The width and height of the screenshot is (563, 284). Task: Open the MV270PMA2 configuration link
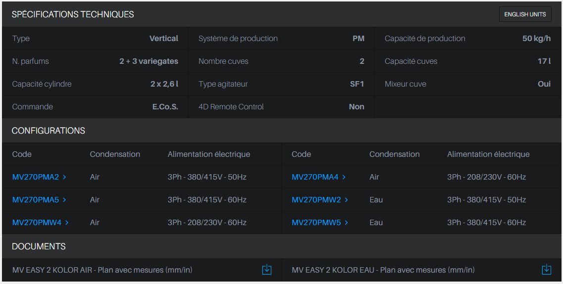[35, 177]
